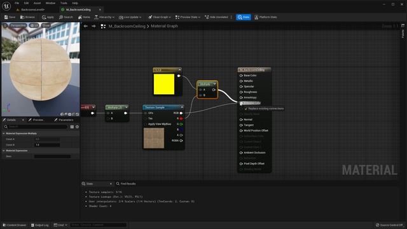The image size is (407, 229).
Task: Click the yellow color preview of constant node
Action: pos(164,84)
